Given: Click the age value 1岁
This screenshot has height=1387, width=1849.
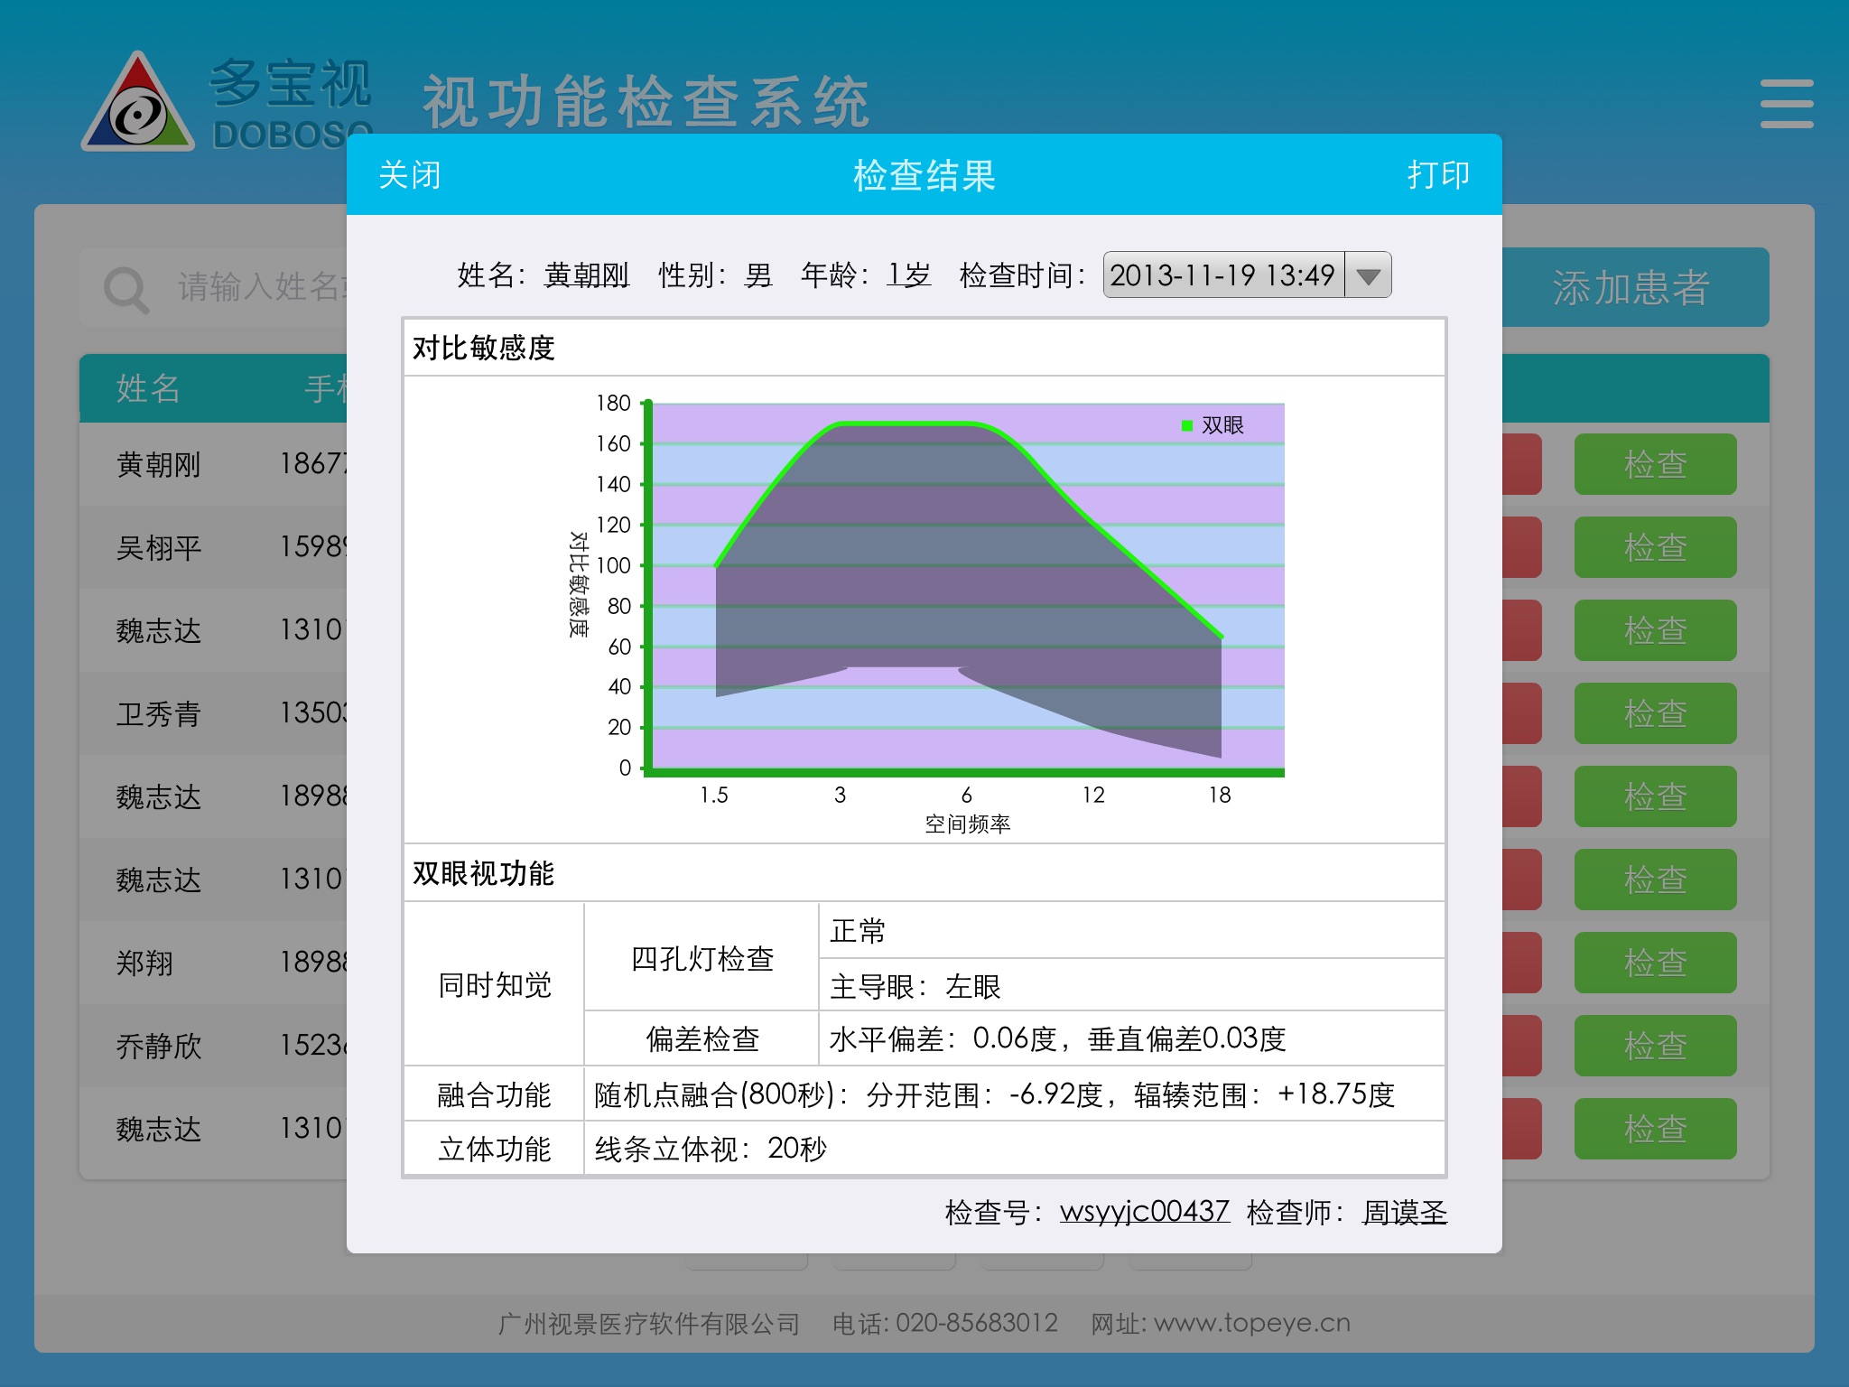Looking at the screenshot, I should [908, 275].
